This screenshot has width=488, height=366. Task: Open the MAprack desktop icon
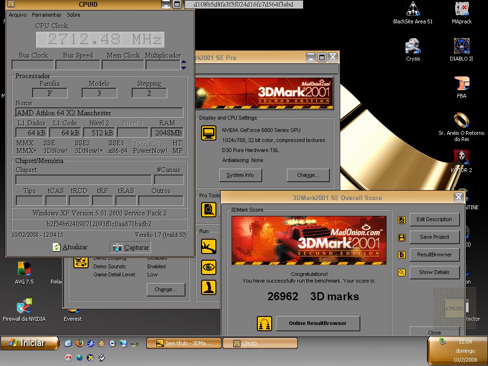(x=461, y=12)
